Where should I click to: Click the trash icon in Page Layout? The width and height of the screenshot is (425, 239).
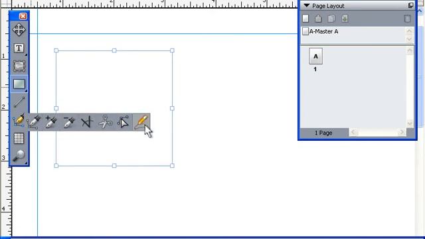point(407,19)
